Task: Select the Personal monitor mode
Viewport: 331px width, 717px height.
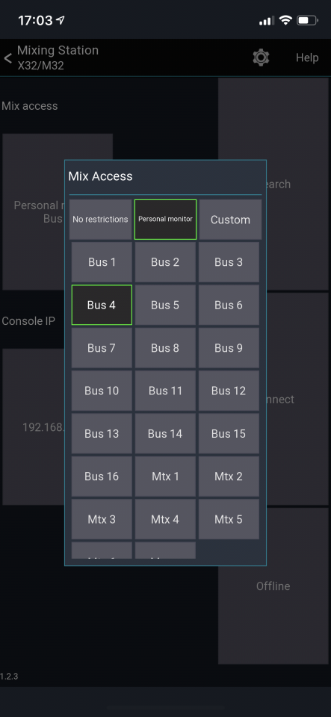Action: pyautogui.click(x=166, y=220)
